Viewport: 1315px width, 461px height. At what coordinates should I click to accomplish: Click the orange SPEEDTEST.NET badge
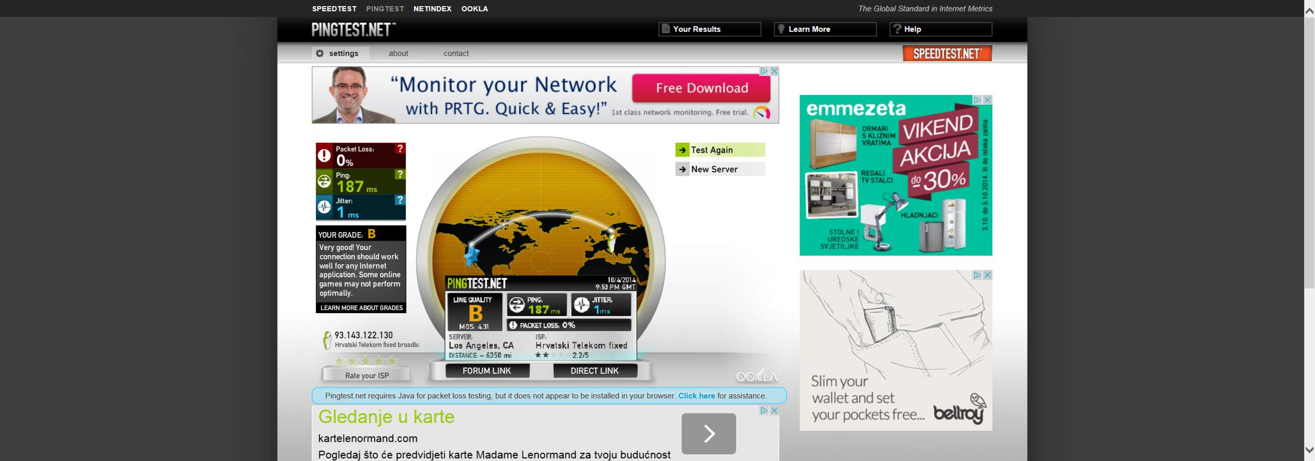click(947, 53)
